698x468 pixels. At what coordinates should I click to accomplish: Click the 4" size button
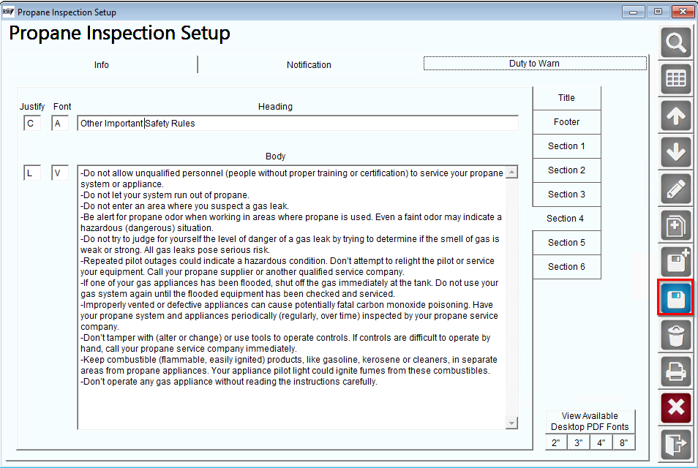pyautogui.click(x=601, y=442)
